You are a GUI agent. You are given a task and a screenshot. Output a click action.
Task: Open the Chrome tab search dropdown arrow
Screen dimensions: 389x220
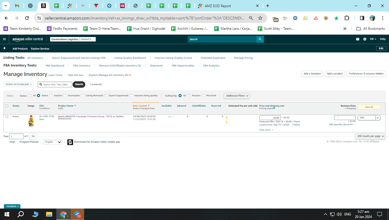tap(5, 6)
